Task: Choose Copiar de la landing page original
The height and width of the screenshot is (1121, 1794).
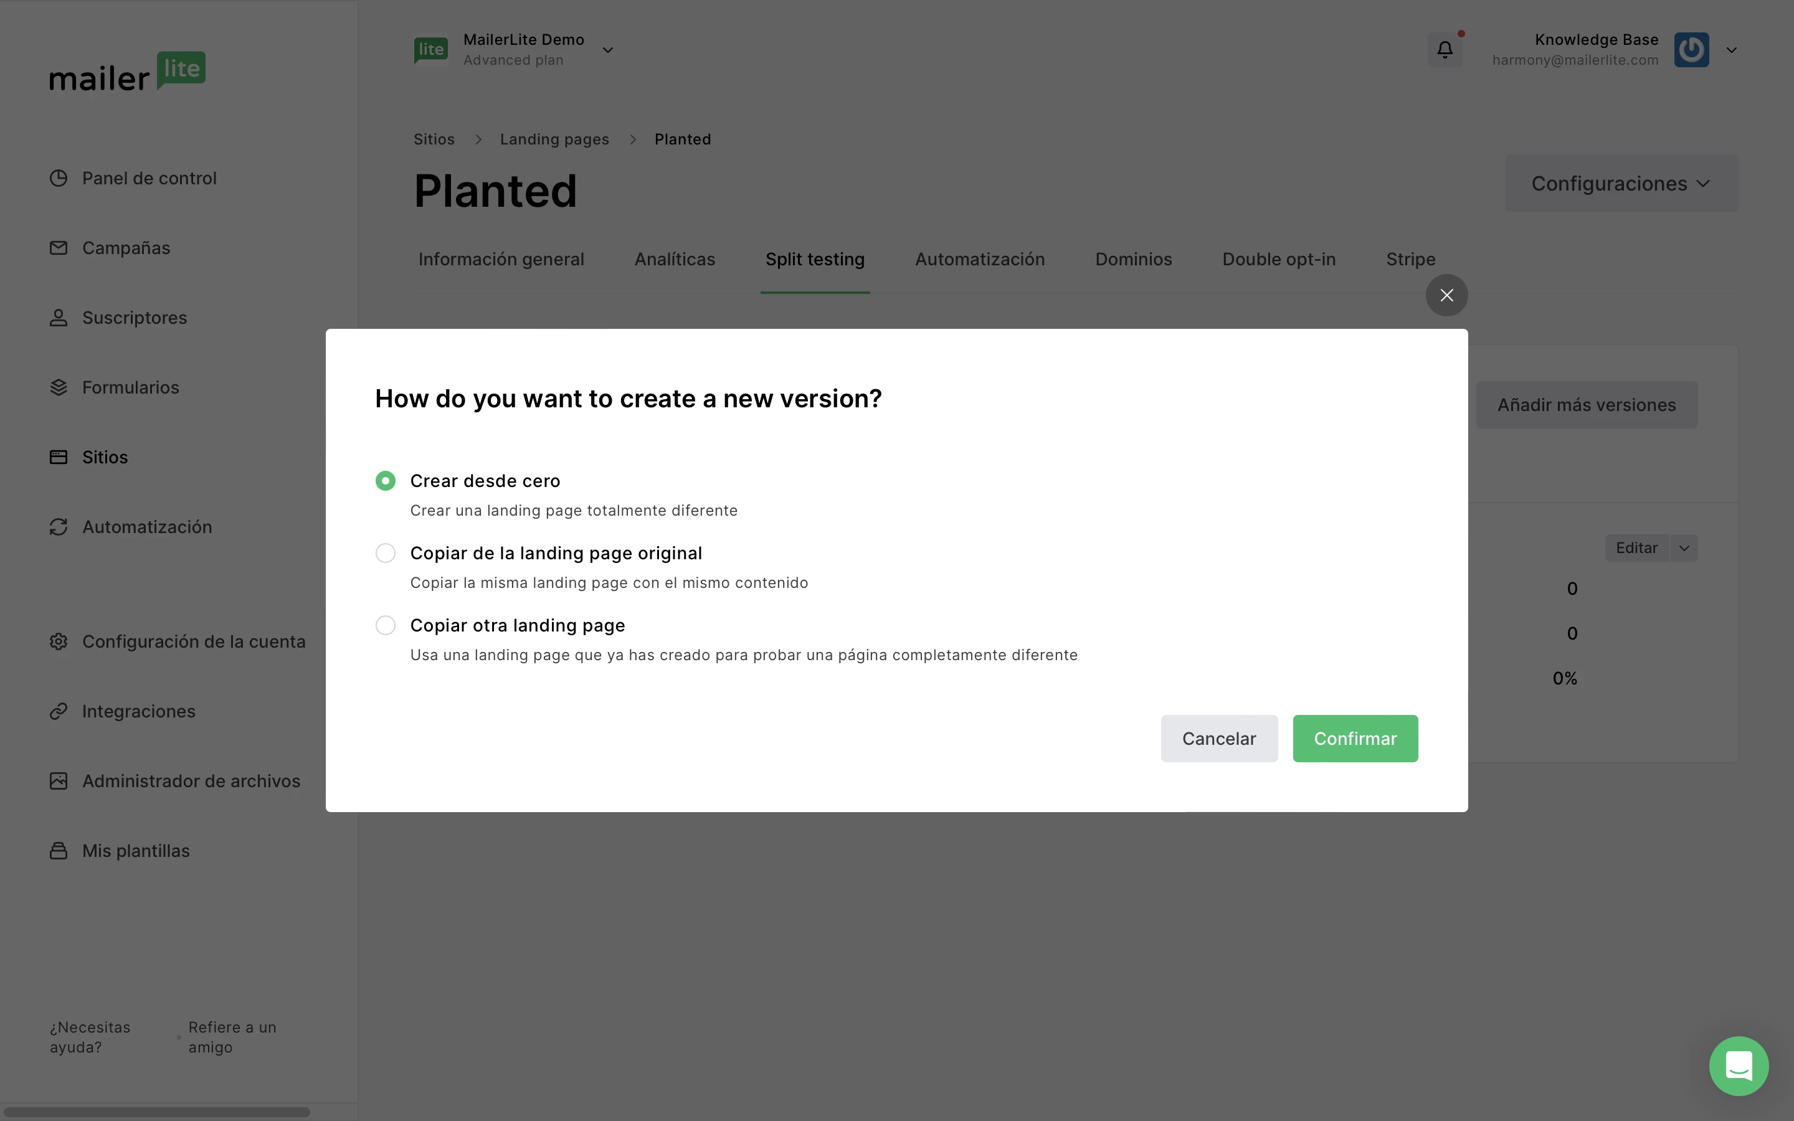Action: pyautogui.click(x=386, y=553)
